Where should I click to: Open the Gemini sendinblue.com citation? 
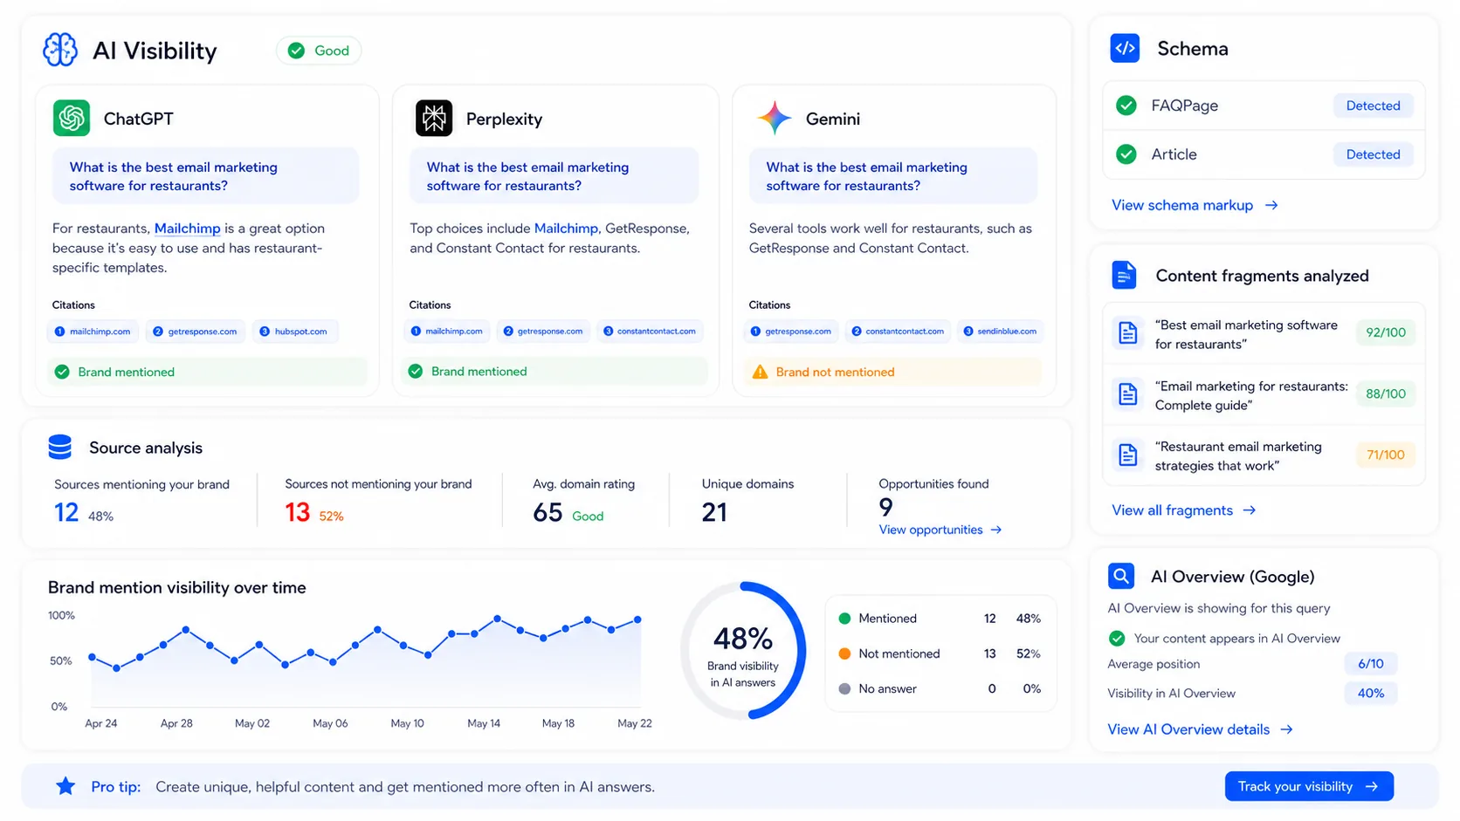pos(1000,332)
